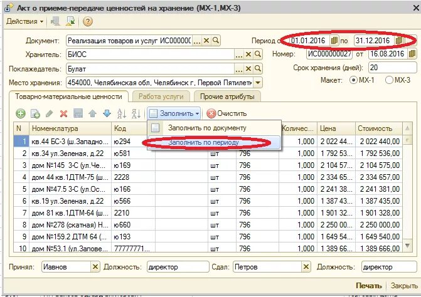Click the grayed save row icon
Viewport: 421px width, 297px height.
78,113
